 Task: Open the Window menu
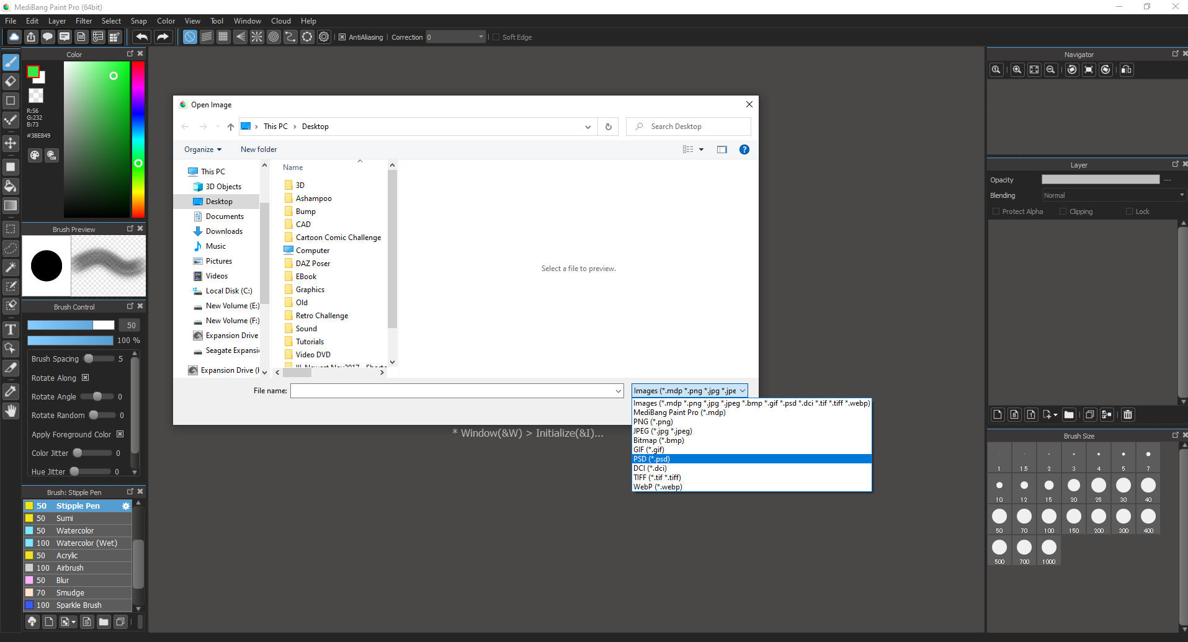click(x=248, y=21)
